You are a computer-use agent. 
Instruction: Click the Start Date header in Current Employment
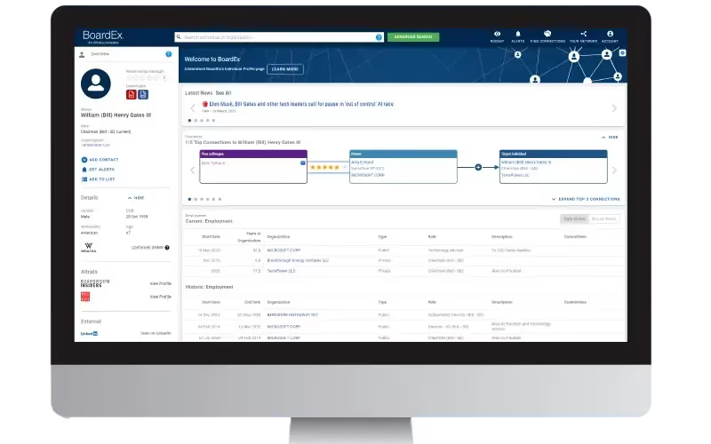tap(211, 237)
